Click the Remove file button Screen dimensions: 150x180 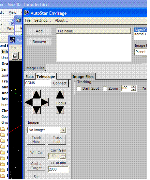point(39,42)
